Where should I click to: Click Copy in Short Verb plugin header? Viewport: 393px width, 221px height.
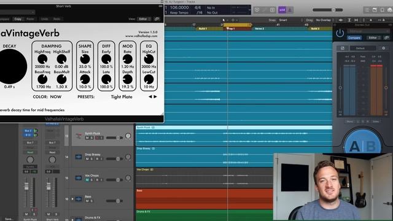tap(18, 19)
